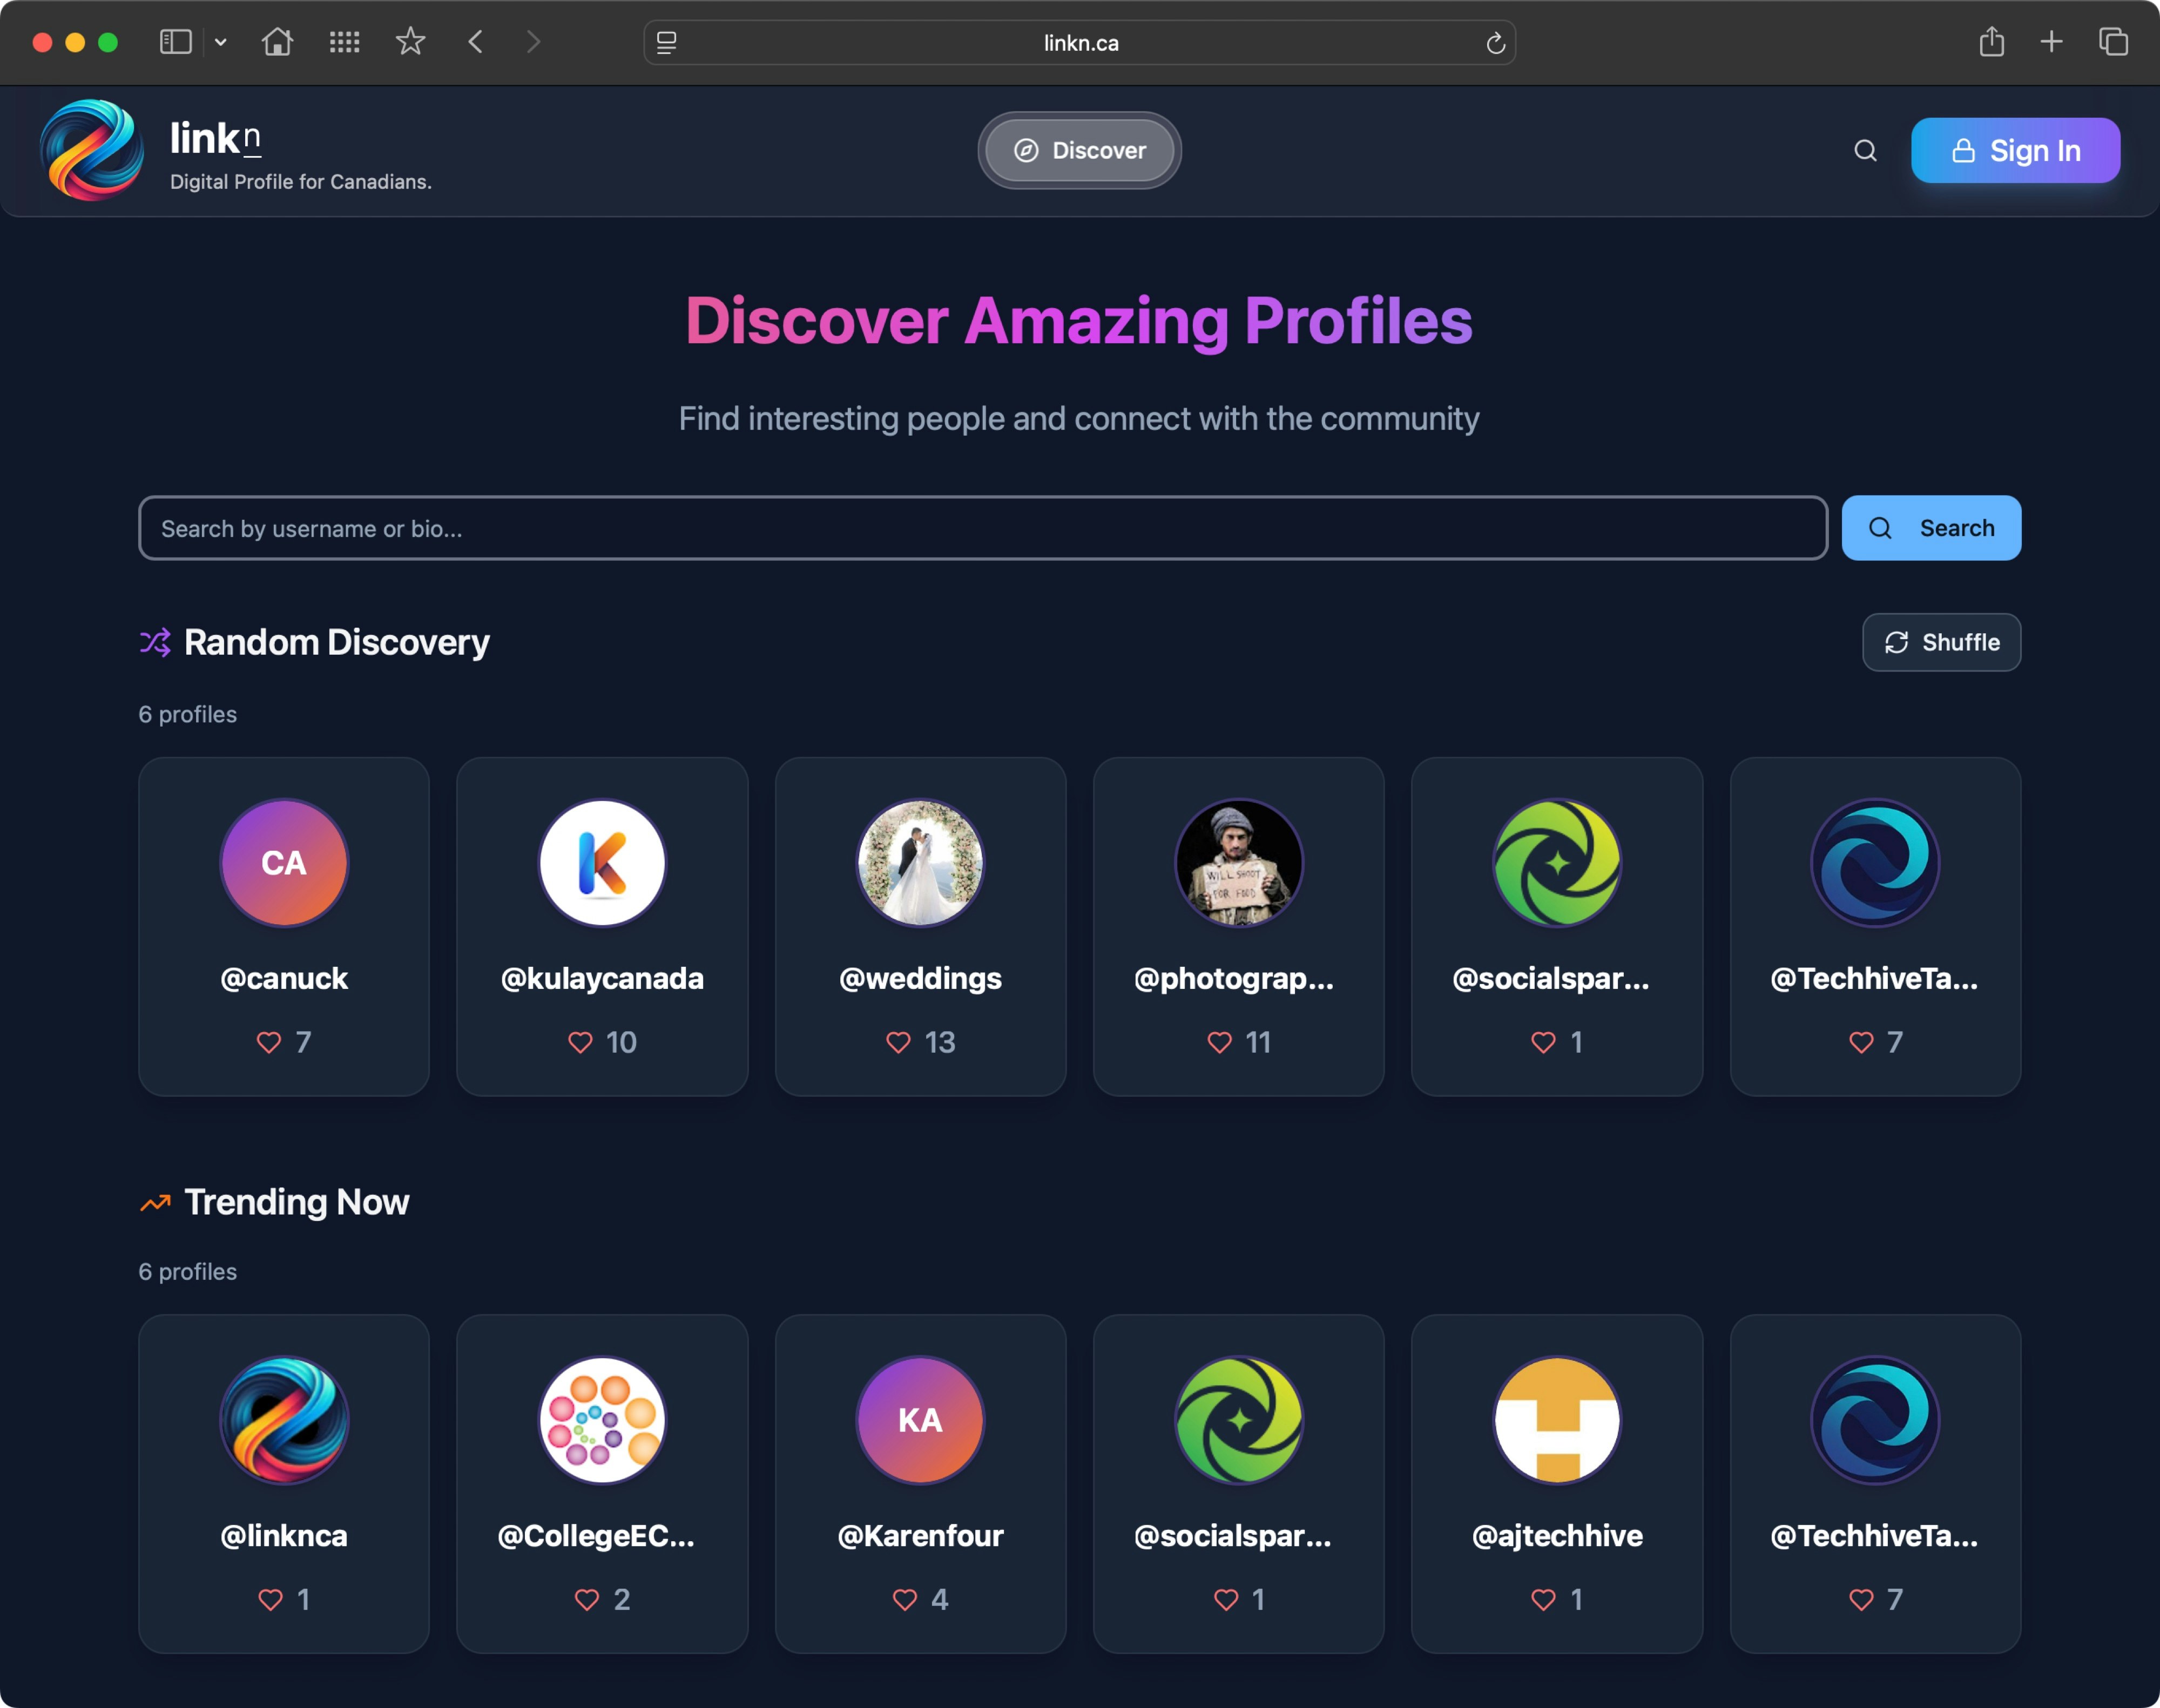
Task: Click Safari Share icon
Action: click(x=1991, y=42)
